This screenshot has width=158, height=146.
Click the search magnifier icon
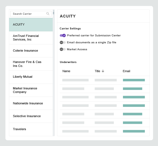click(48, 14)
